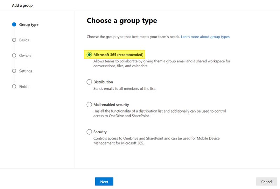280x189 pixels.
Task: Click the Settings step circle indicator
Action: tap(14, 71)
